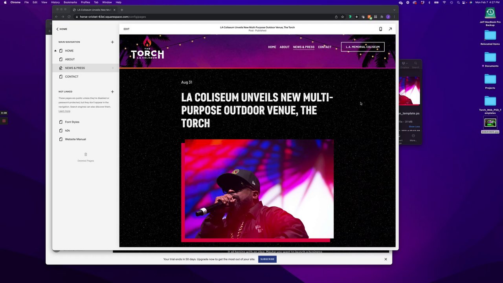Click the post headline text
The image size is (503, 283).
tap(257, 110)
